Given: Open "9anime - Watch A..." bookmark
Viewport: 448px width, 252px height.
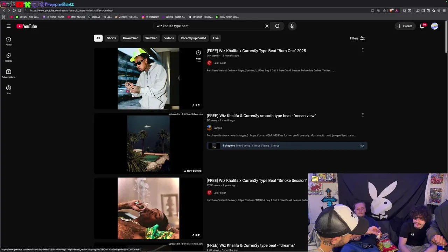Looking at the screenshot, I should pos(173,17).
